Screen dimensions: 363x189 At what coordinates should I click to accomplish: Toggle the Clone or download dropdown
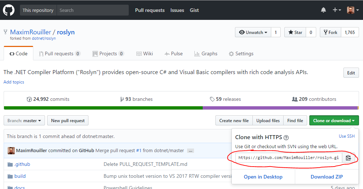pos(334,120)
